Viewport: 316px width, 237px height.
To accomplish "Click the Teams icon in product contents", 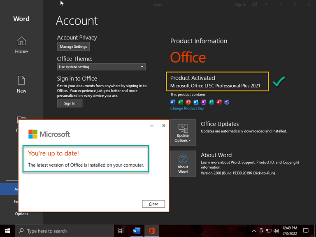I will click(227, 102).
